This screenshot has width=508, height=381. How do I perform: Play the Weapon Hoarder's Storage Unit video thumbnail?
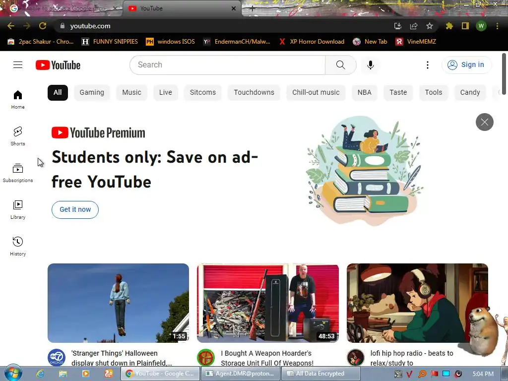tap(268, 303)
